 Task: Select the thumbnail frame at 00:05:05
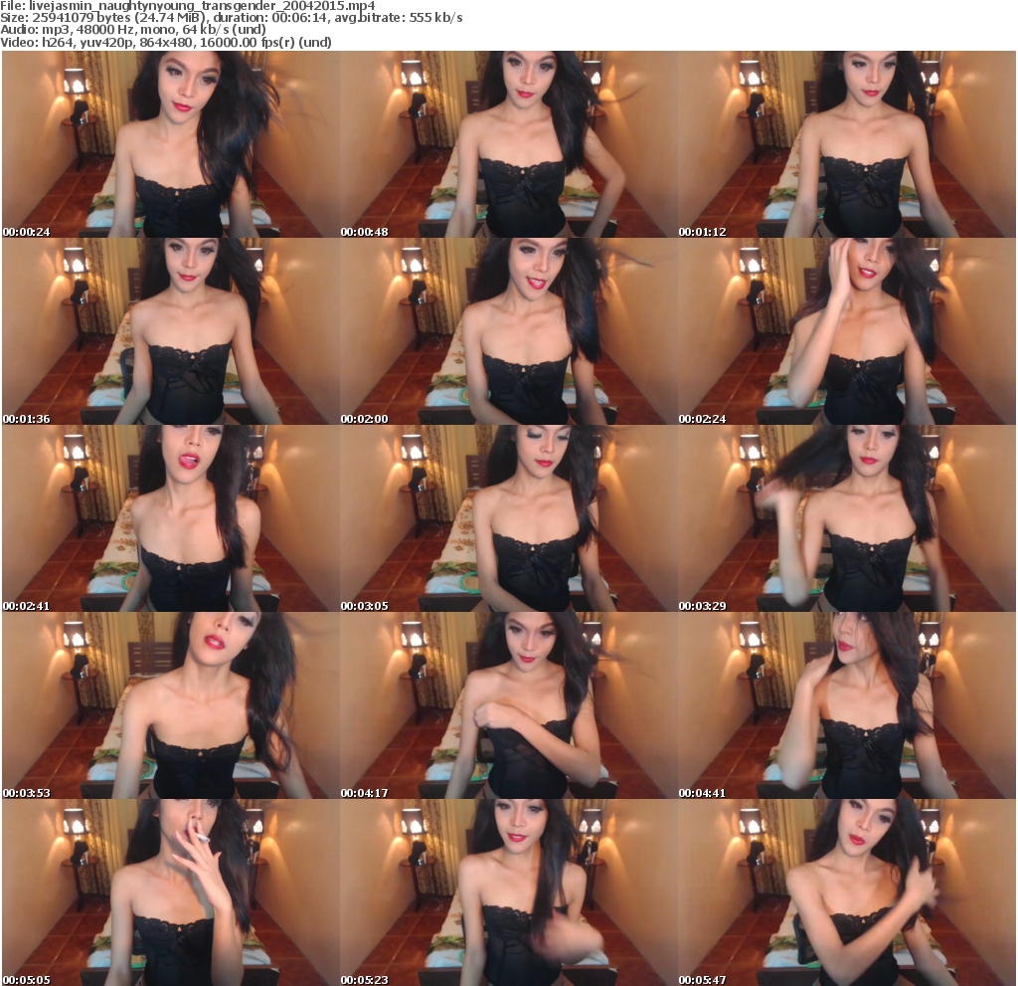pos(171,893)
